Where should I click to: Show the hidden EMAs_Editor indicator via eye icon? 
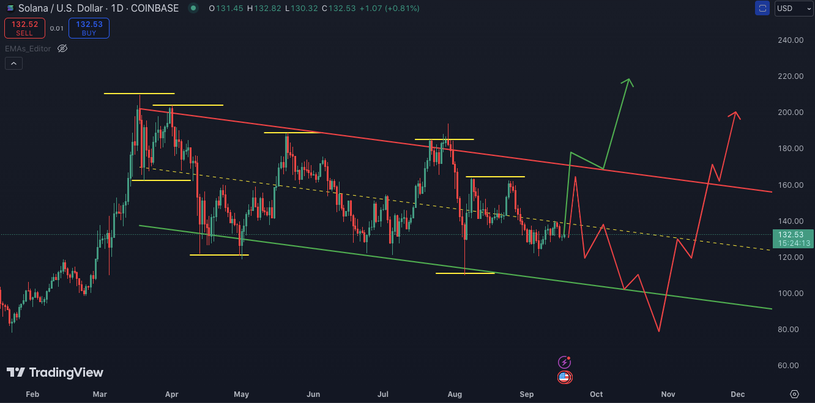(x=62, y=48)
